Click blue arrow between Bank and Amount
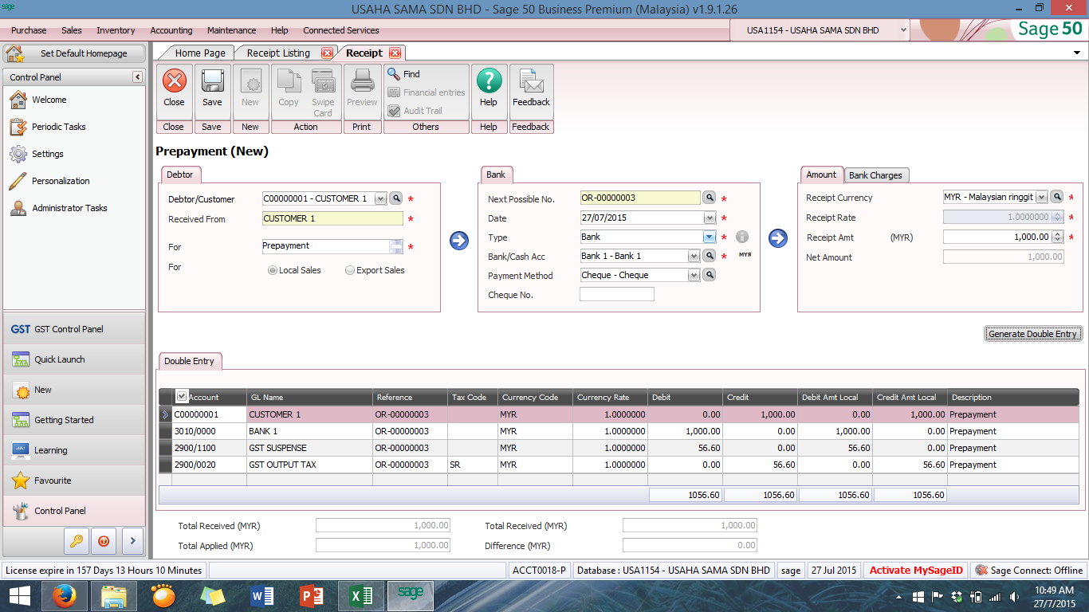Image resolution: width=1089 pixels, height=612 pixels. pos(778,238)
